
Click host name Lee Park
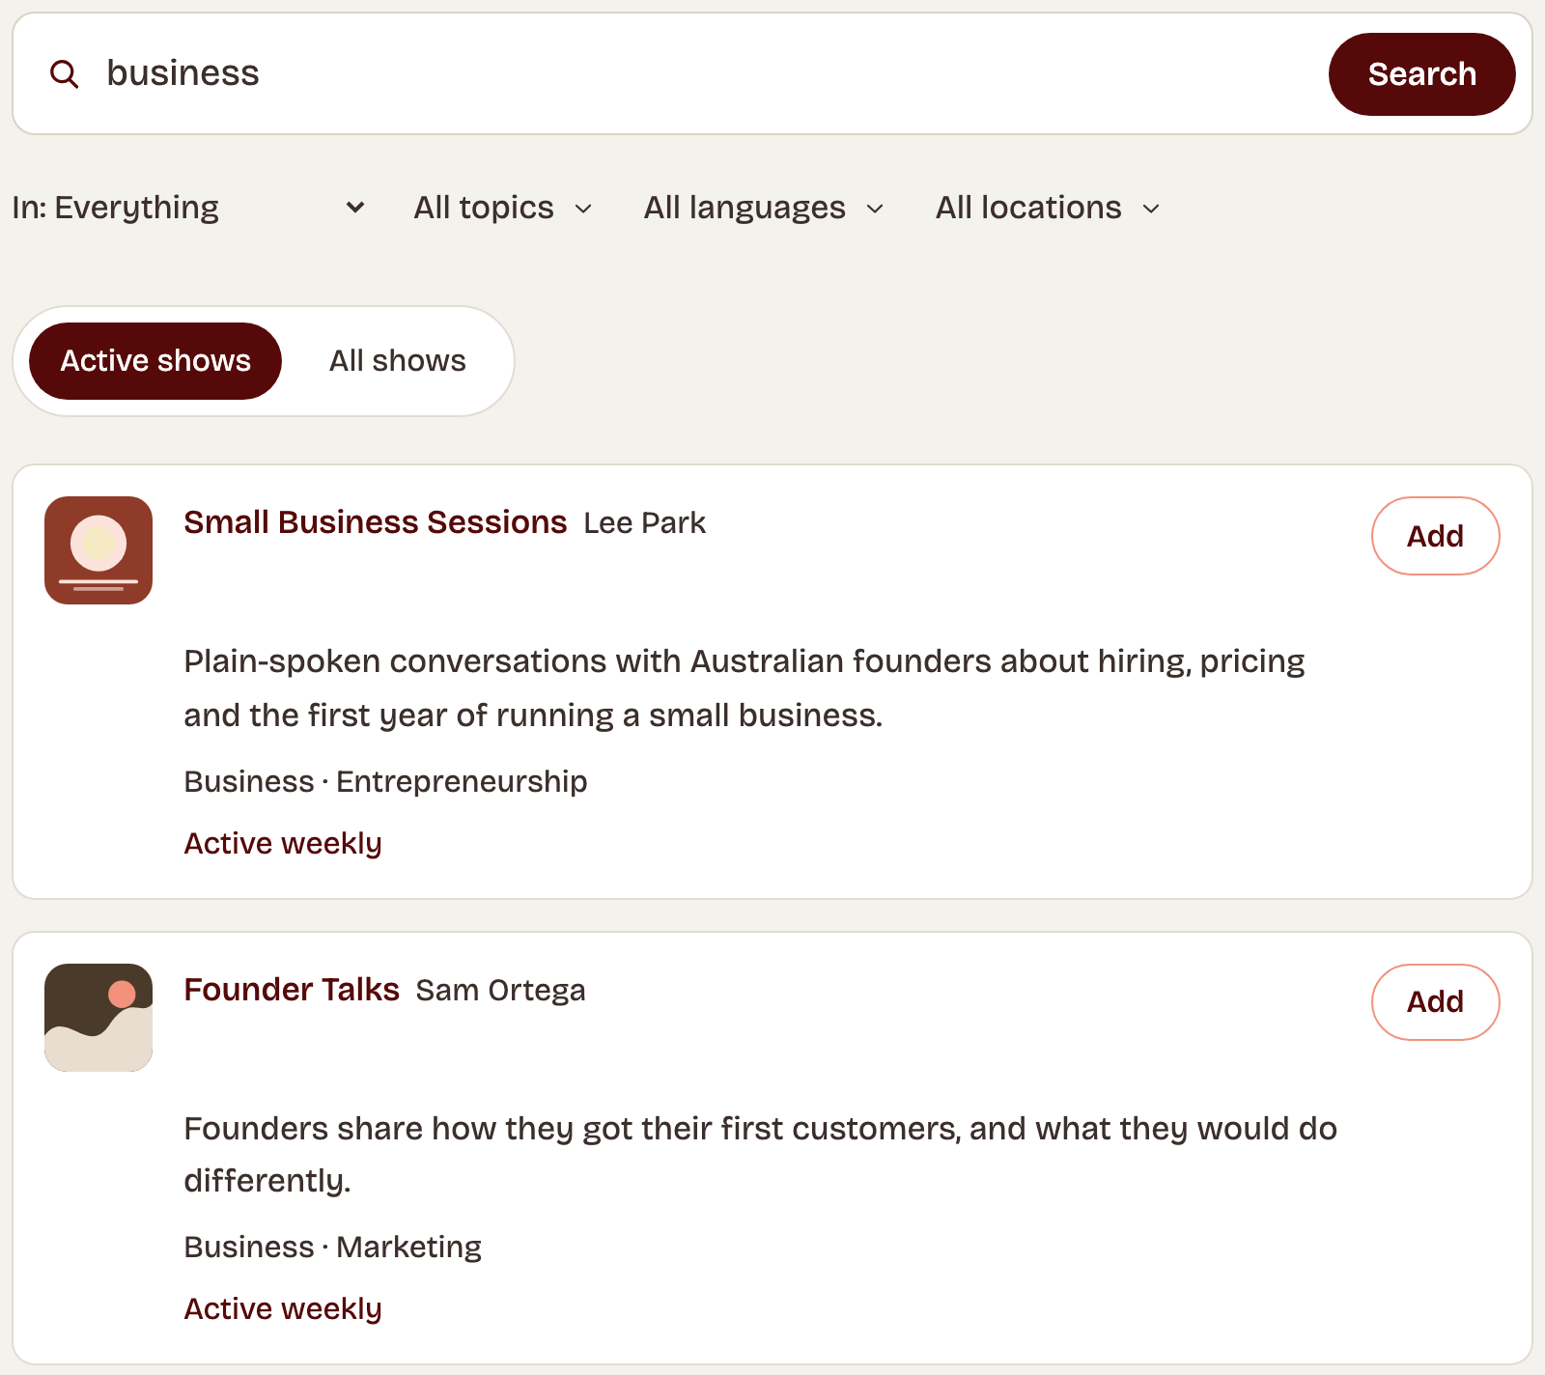(644, 523)
